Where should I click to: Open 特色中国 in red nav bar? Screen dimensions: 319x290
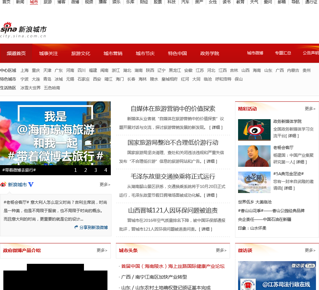pos(177,53)
